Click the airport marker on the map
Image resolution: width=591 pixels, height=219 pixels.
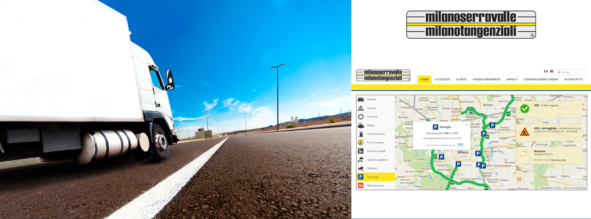click(488, 156)
